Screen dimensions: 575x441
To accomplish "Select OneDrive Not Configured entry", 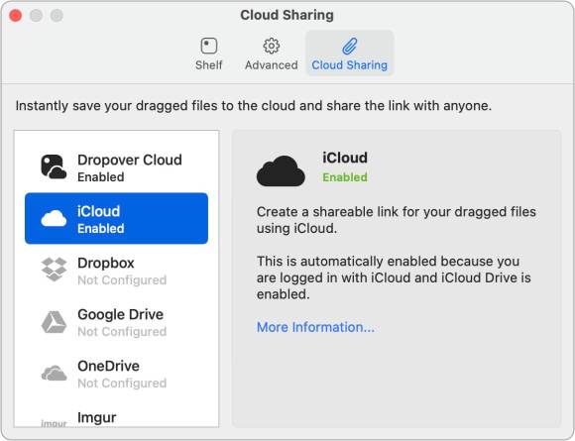I will coord(116,374).
